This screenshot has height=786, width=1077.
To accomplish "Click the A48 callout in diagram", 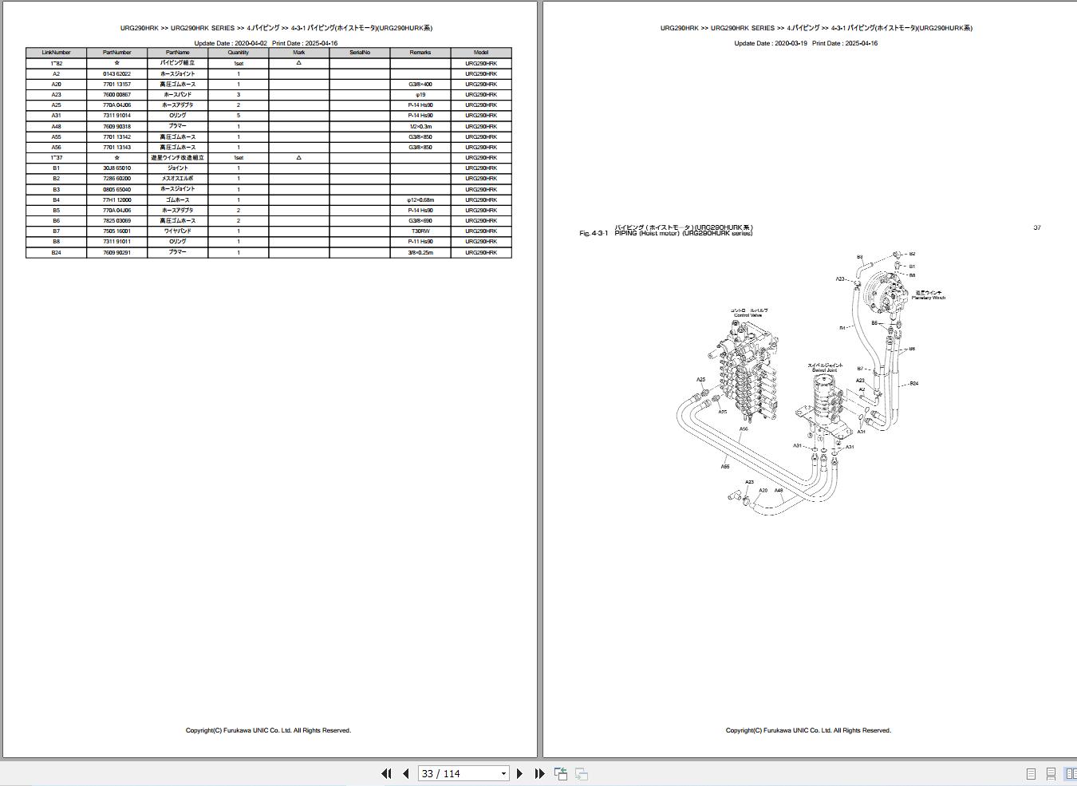I will click(779, 491).
